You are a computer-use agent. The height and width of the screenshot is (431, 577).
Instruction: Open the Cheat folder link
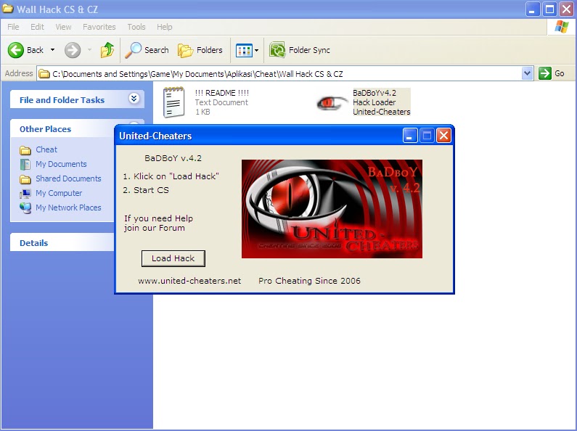pos(46,149)
